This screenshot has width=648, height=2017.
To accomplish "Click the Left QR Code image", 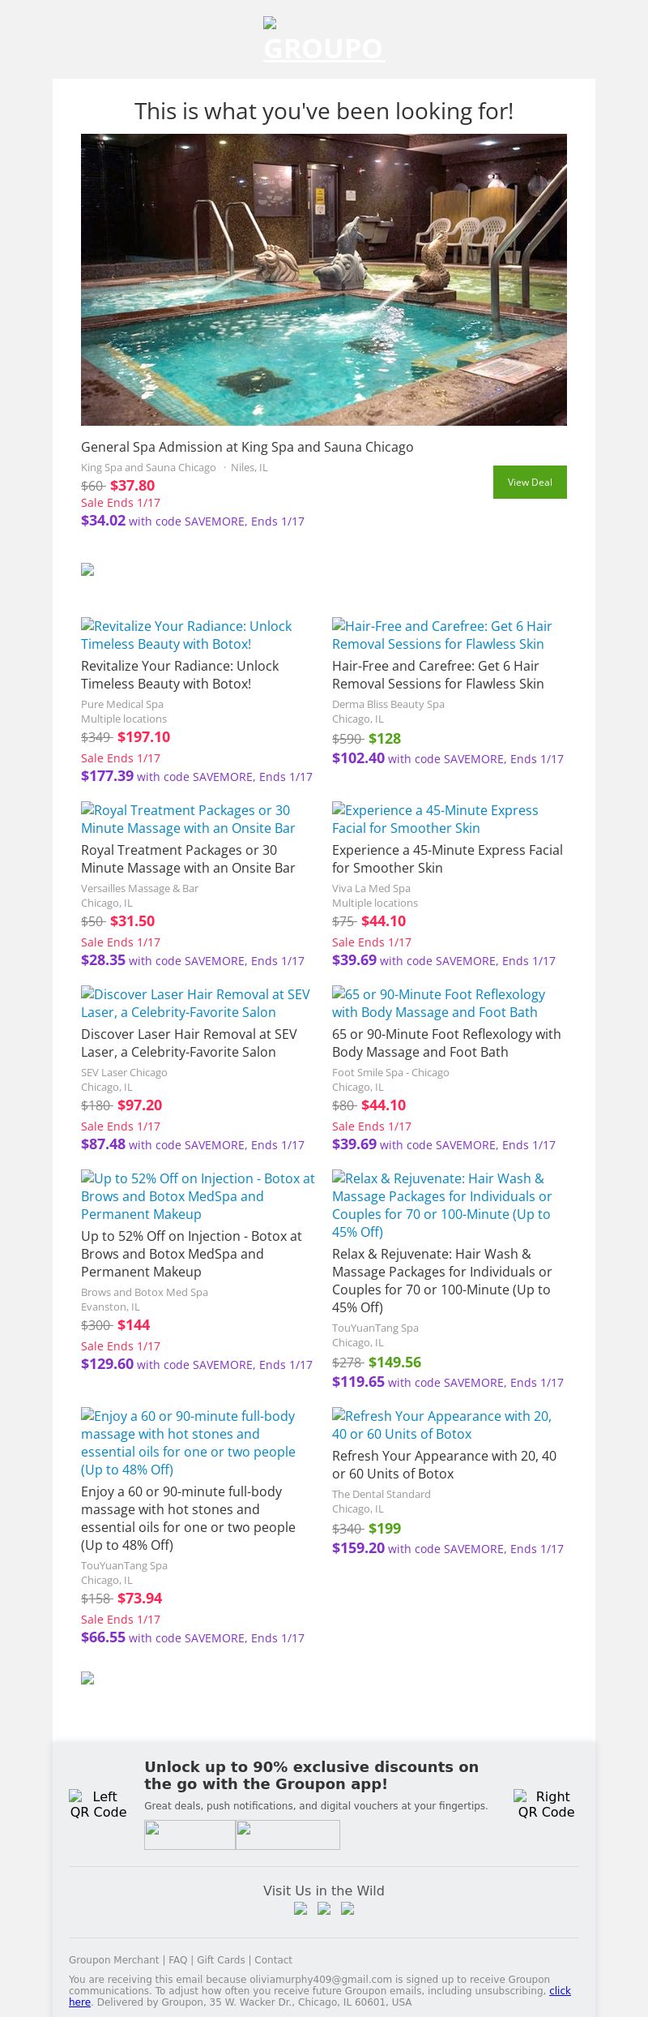I will 98,1804.
